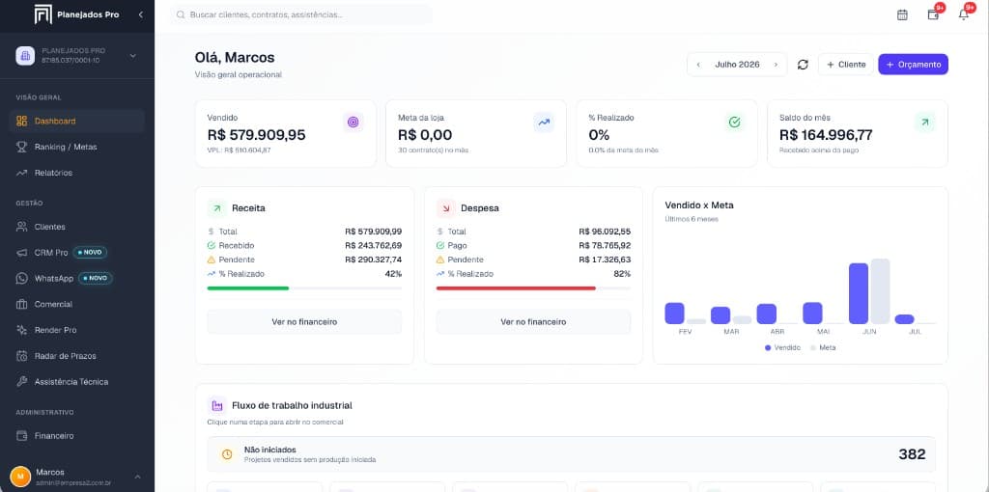Click the Clientes people icon

(22, 227)
